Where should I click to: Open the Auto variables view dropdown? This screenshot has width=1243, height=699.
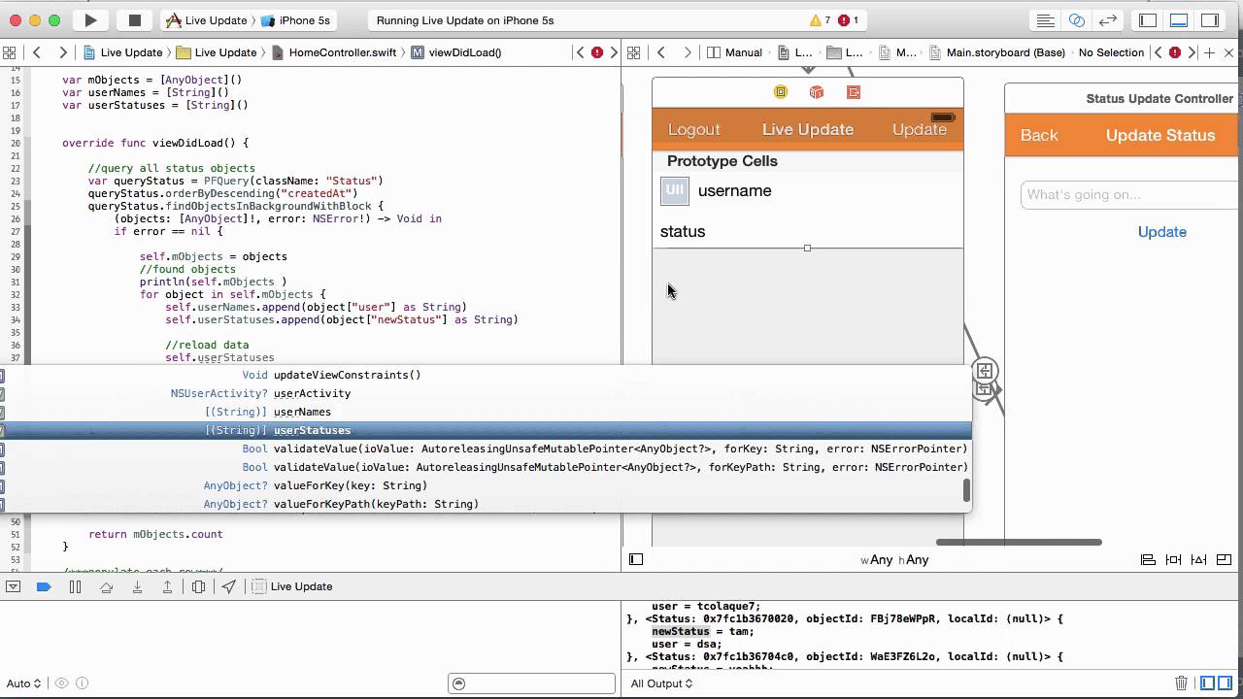(23, 683)
